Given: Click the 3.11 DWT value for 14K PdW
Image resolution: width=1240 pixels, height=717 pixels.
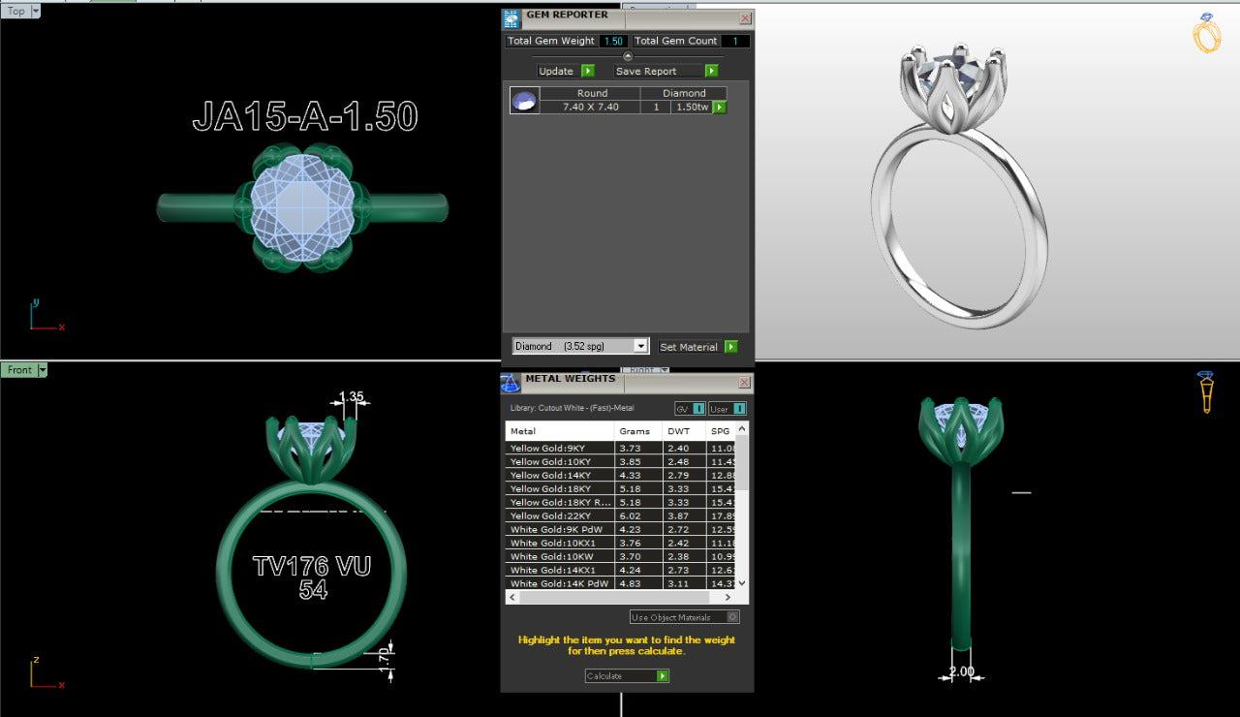Looking at the screenshot, I should [x=678, y=584].
